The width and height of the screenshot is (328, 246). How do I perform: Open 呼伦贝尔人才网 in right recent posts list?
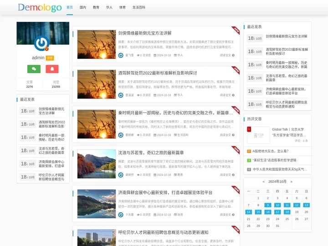point(286,104)
